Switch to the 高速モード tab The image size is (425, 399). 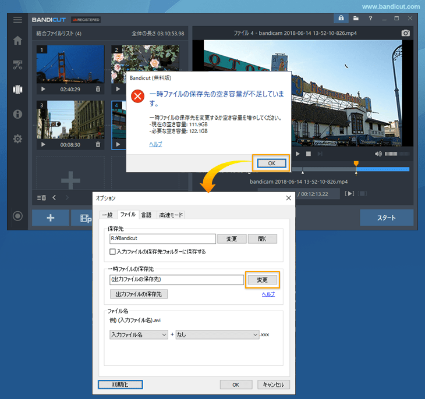point(171,215)
